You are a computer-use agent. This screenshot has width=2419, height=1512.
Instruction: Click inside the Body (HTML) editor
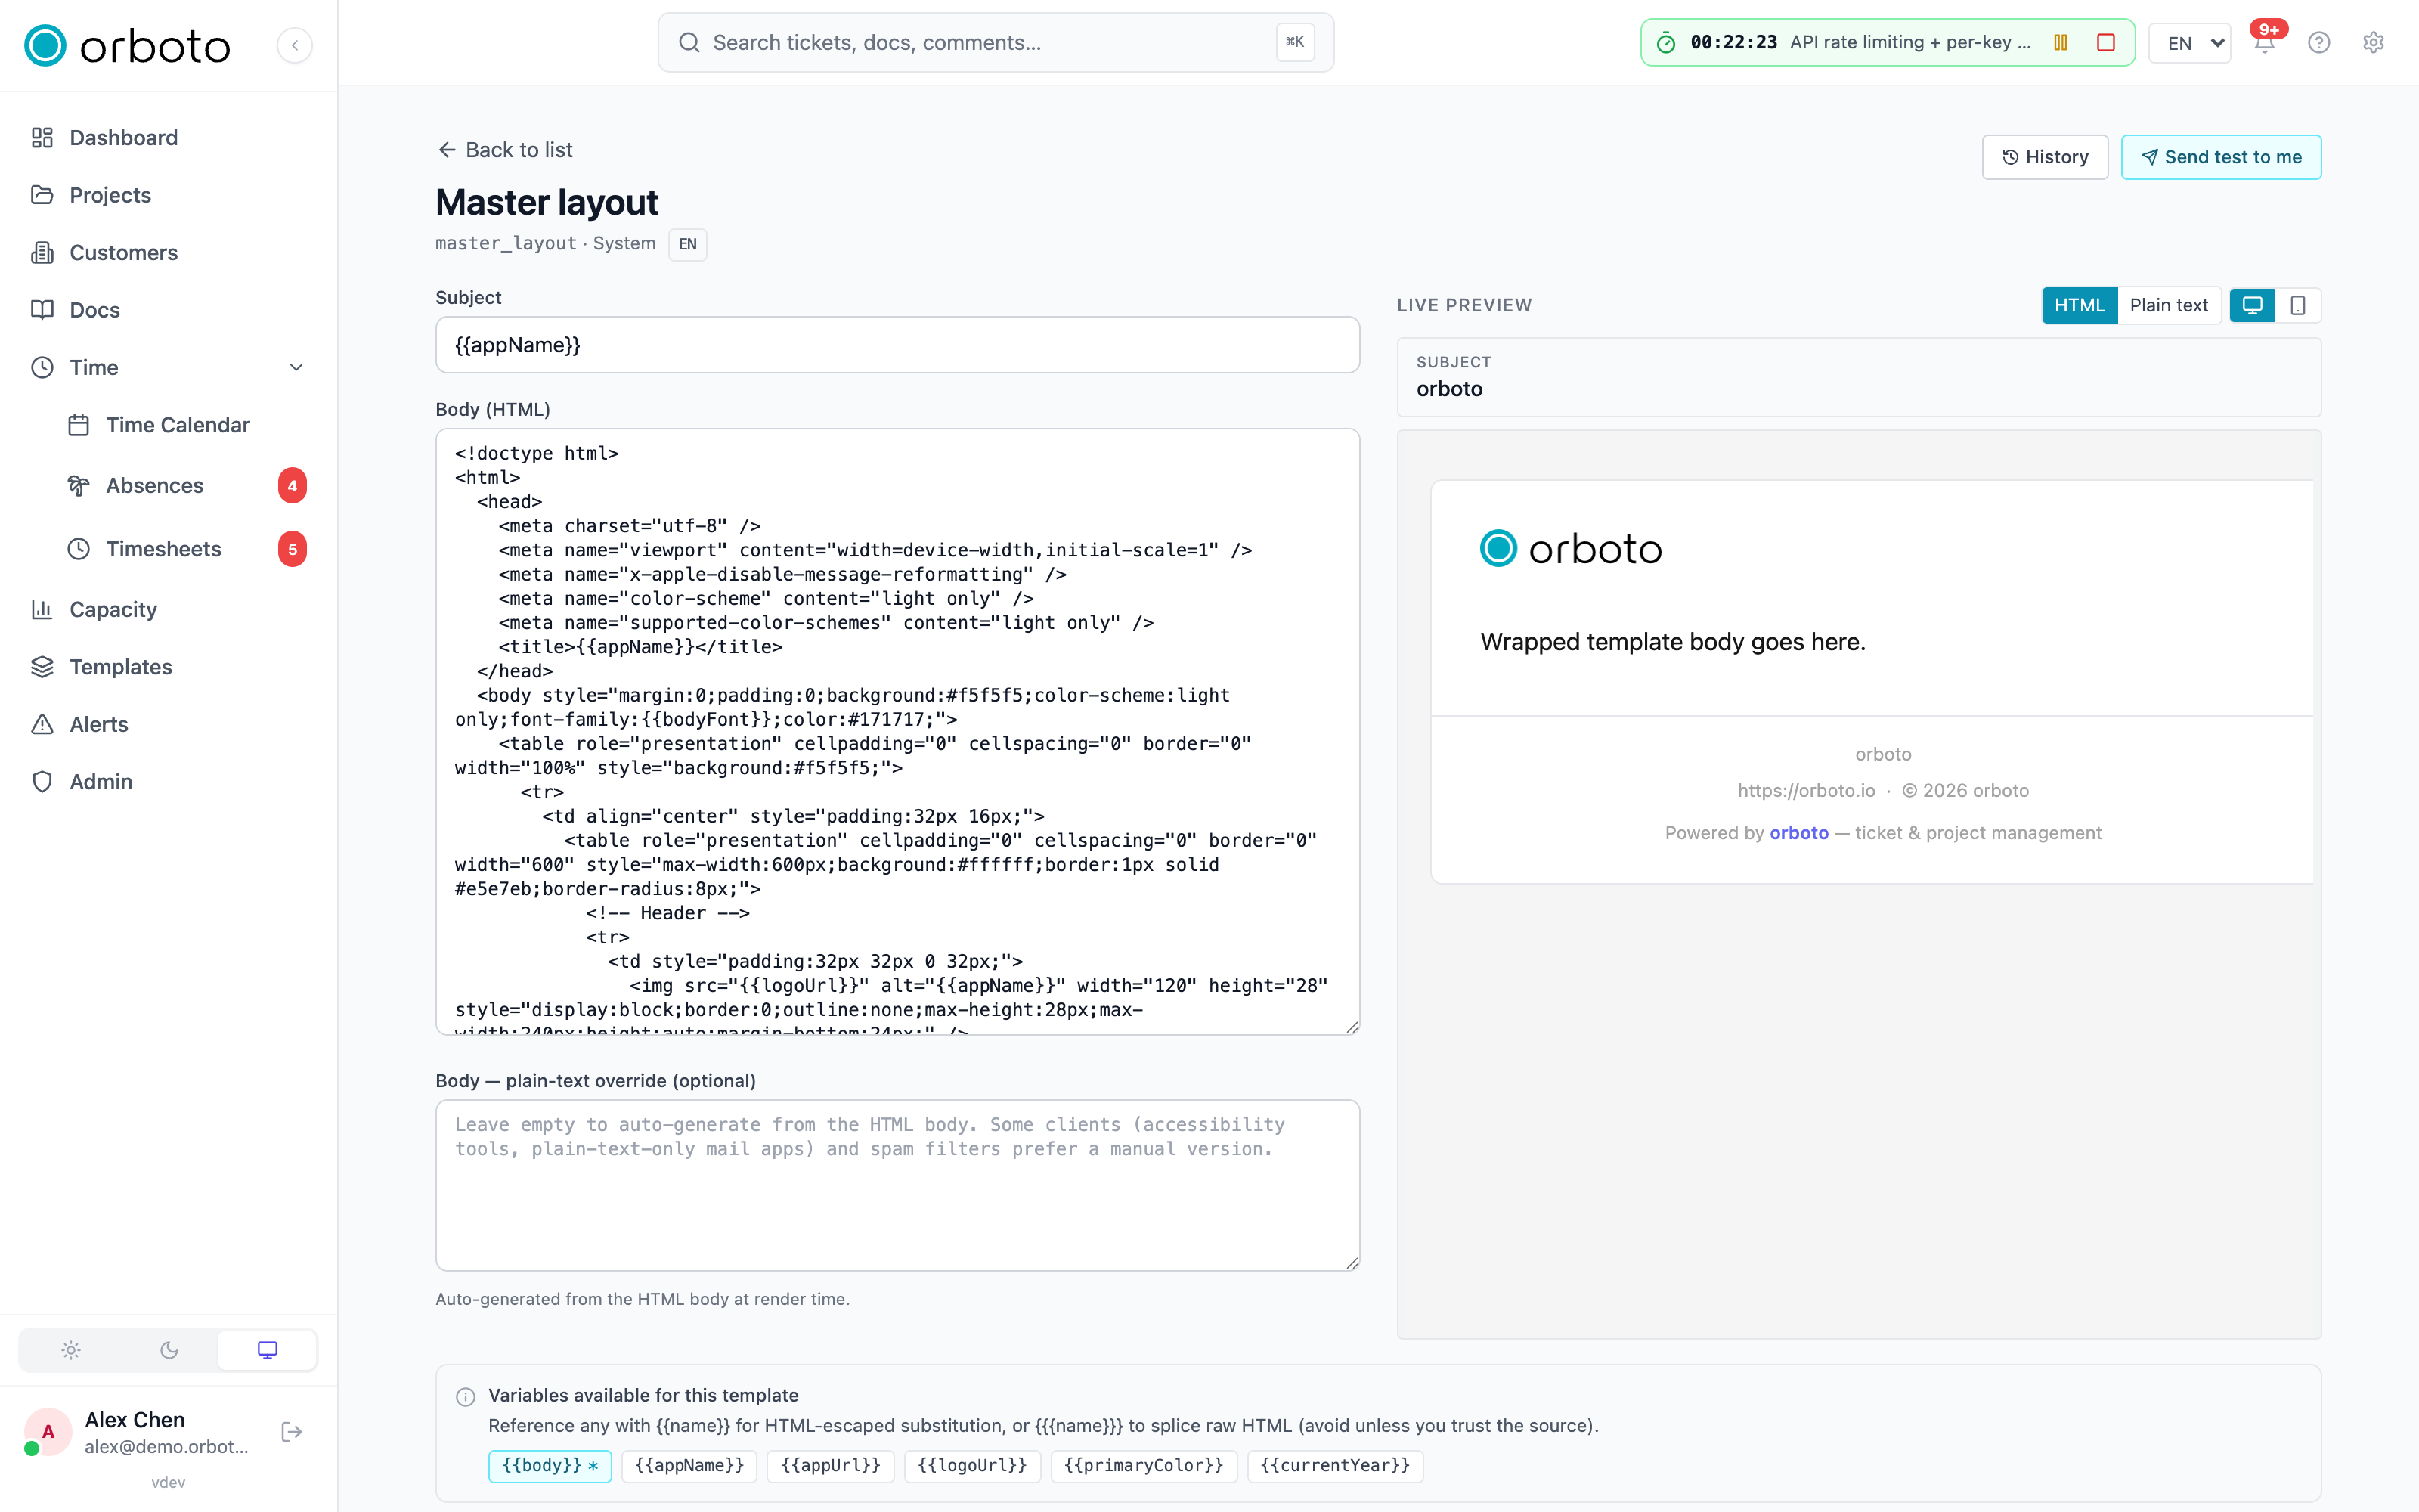click(897, 731)
